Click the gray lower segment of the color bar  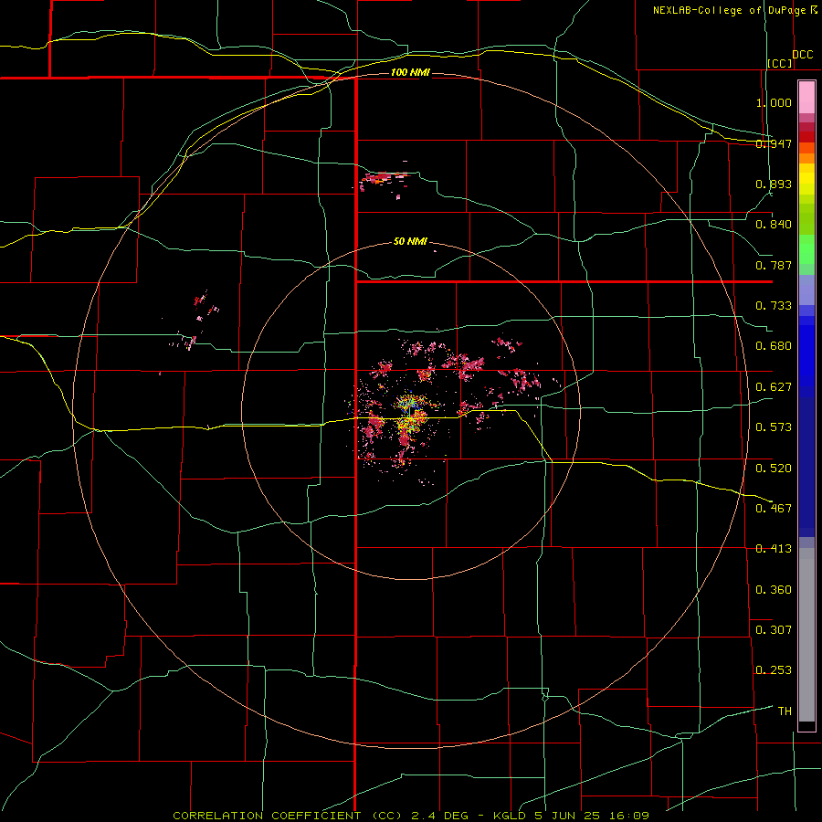[806, 635]
